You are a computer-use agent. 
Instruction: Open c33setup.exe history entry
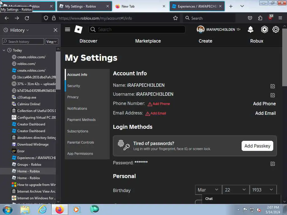pyautogui.click(x=27, y=97)
